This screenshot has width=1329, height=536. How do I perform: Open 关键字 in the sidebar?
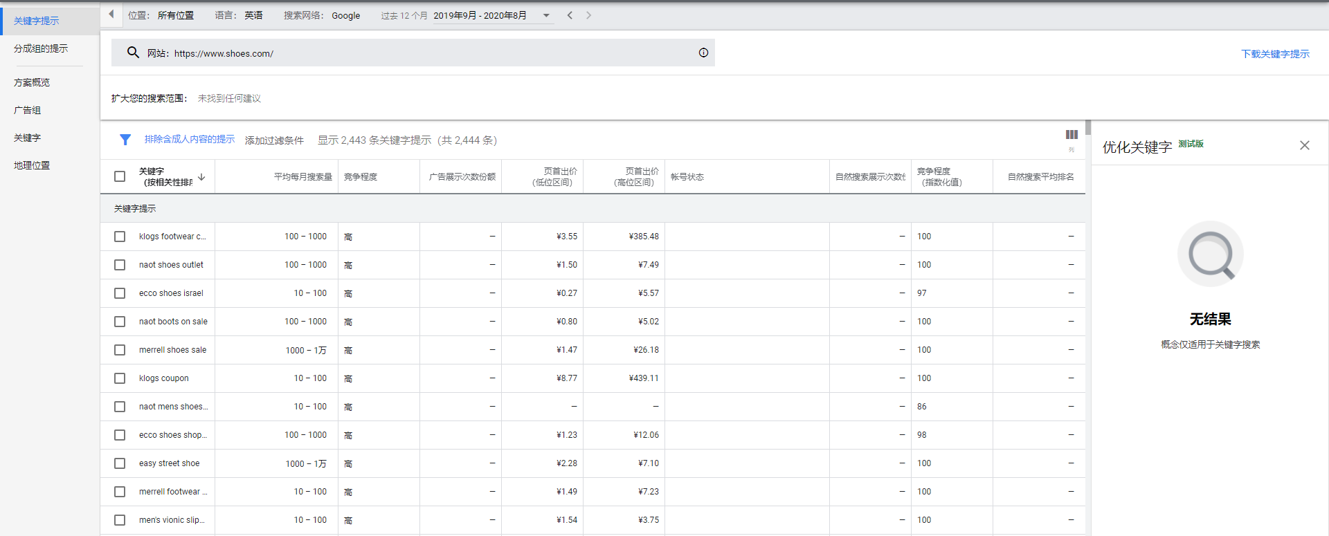(x=28, y=138)
